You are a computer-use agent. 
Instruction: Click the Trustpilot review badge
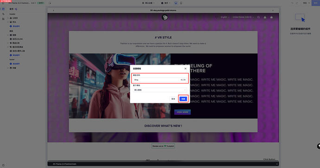pyautogui.click(x=163, y=146)
